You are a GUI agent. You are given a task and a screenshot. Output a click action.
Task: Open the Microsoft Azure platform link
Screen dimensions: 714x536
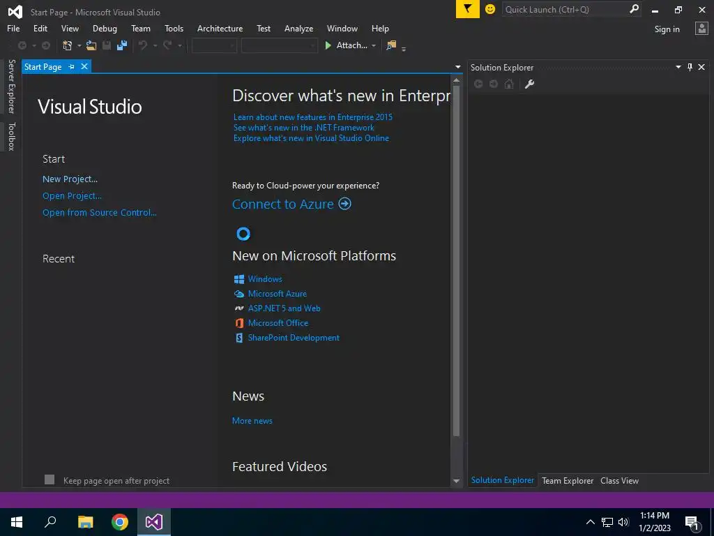click(x=278, y=294)
